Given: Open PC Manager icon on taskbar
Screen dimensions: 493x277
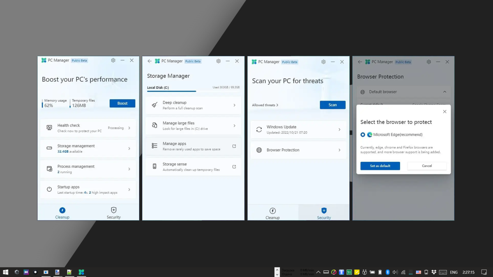Looking at the screenshot, I should coord(81,272).
